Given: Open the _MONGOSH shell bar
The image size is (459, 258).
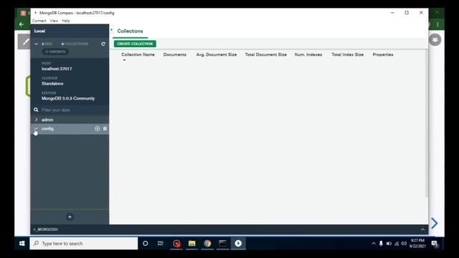Looking at the screenshot, I should (46, 229).
